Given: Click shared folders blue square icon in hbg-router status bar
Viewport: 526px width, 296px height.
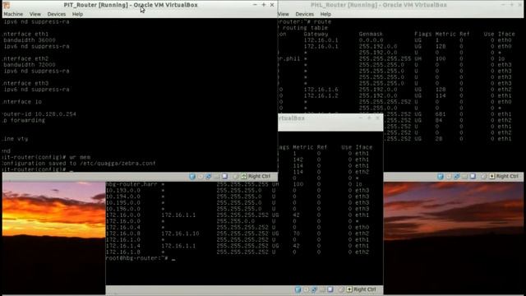Looking at the screenshot, I should [x=330, y=289].
